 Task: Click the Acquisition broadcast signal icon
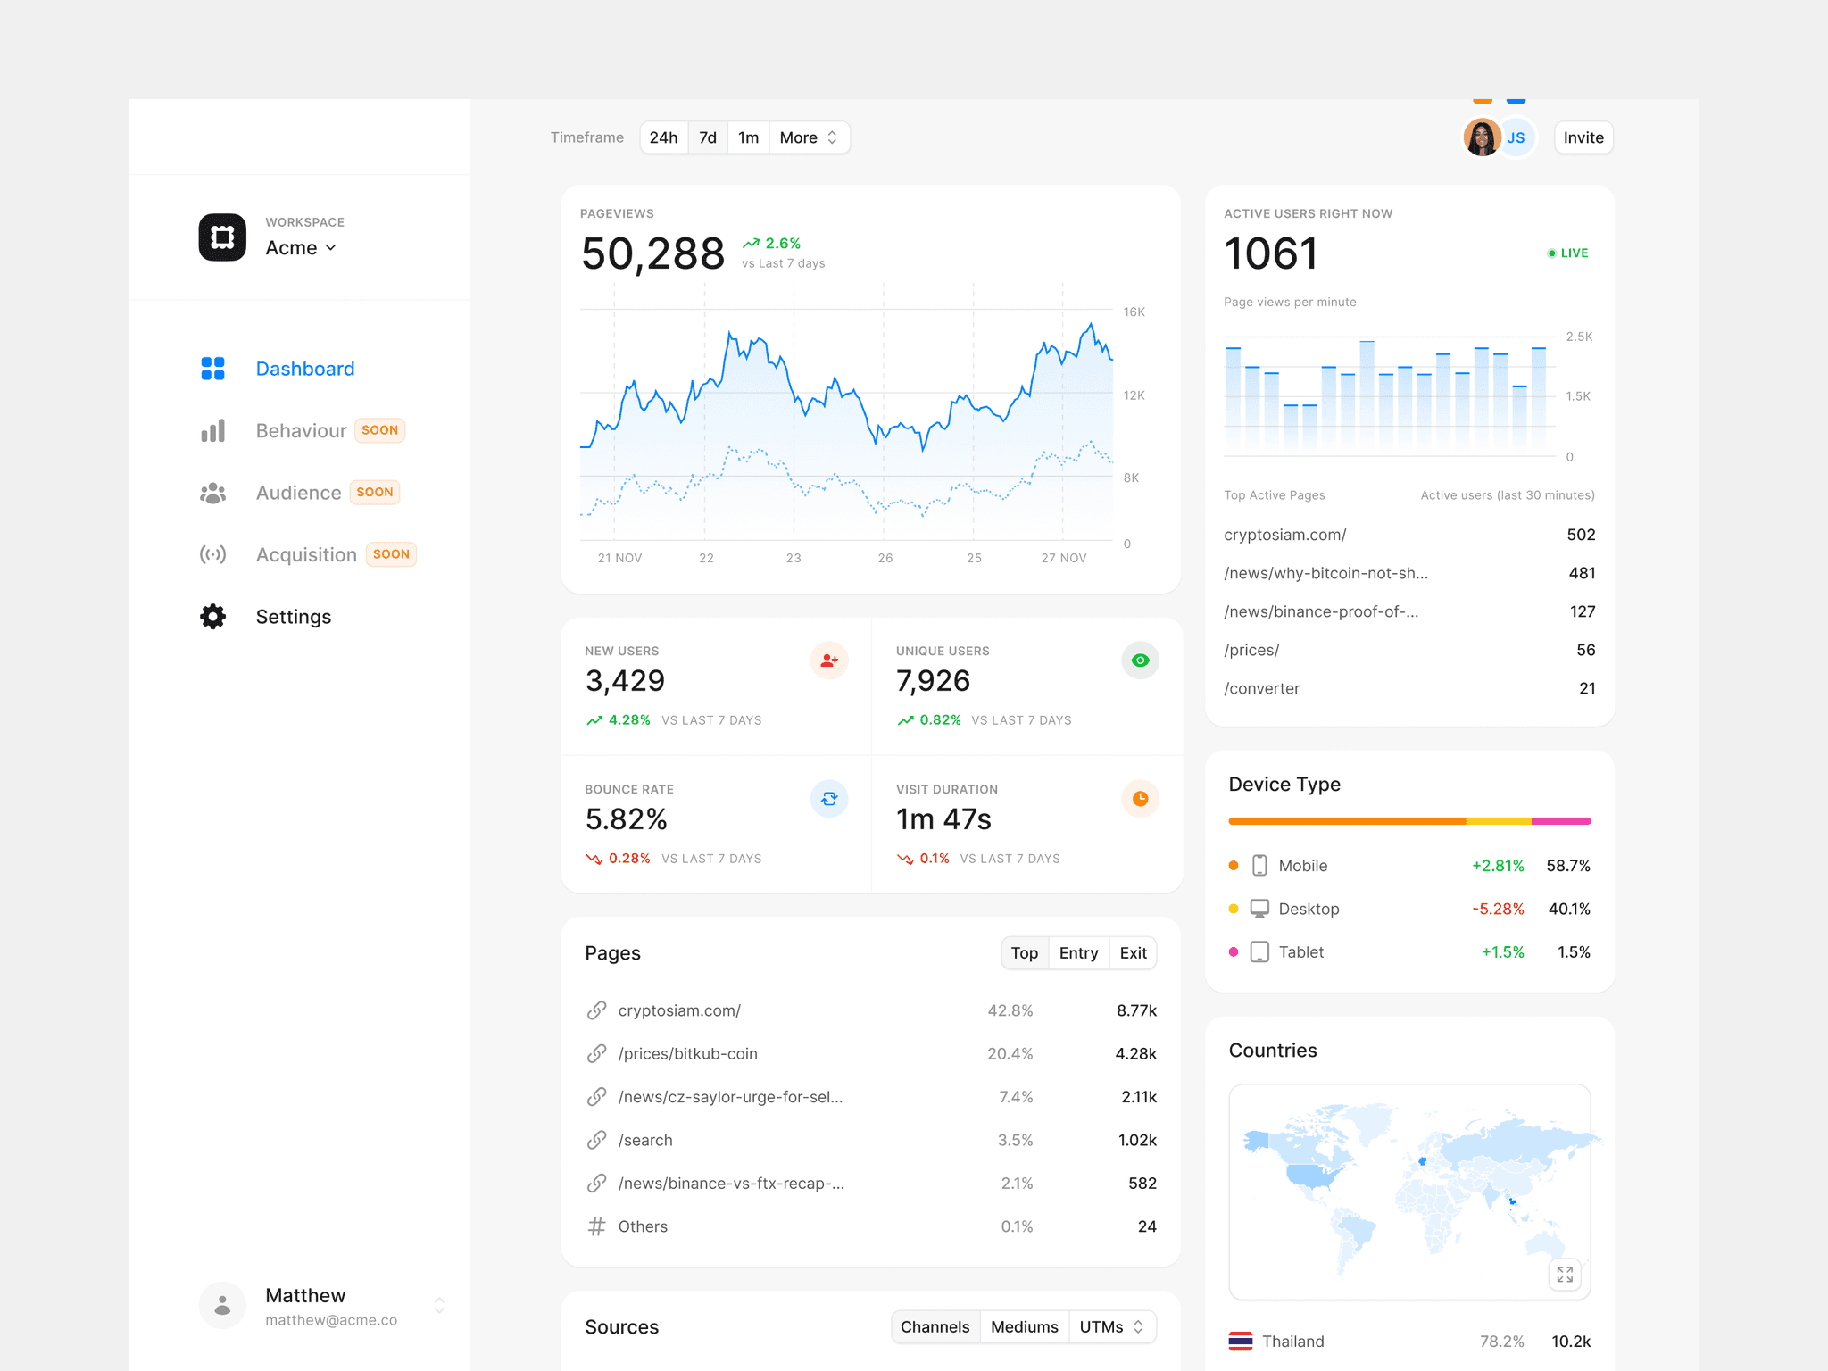pyautogui.click(x=212, y=554)
